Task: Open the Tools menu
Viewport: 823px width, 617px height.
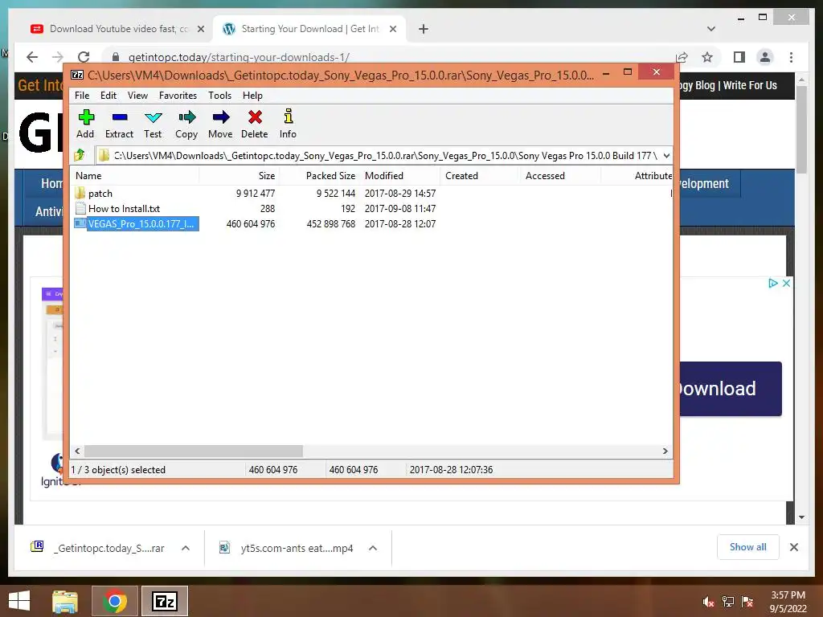Action: pyautogui.click(x=219, y=96)
